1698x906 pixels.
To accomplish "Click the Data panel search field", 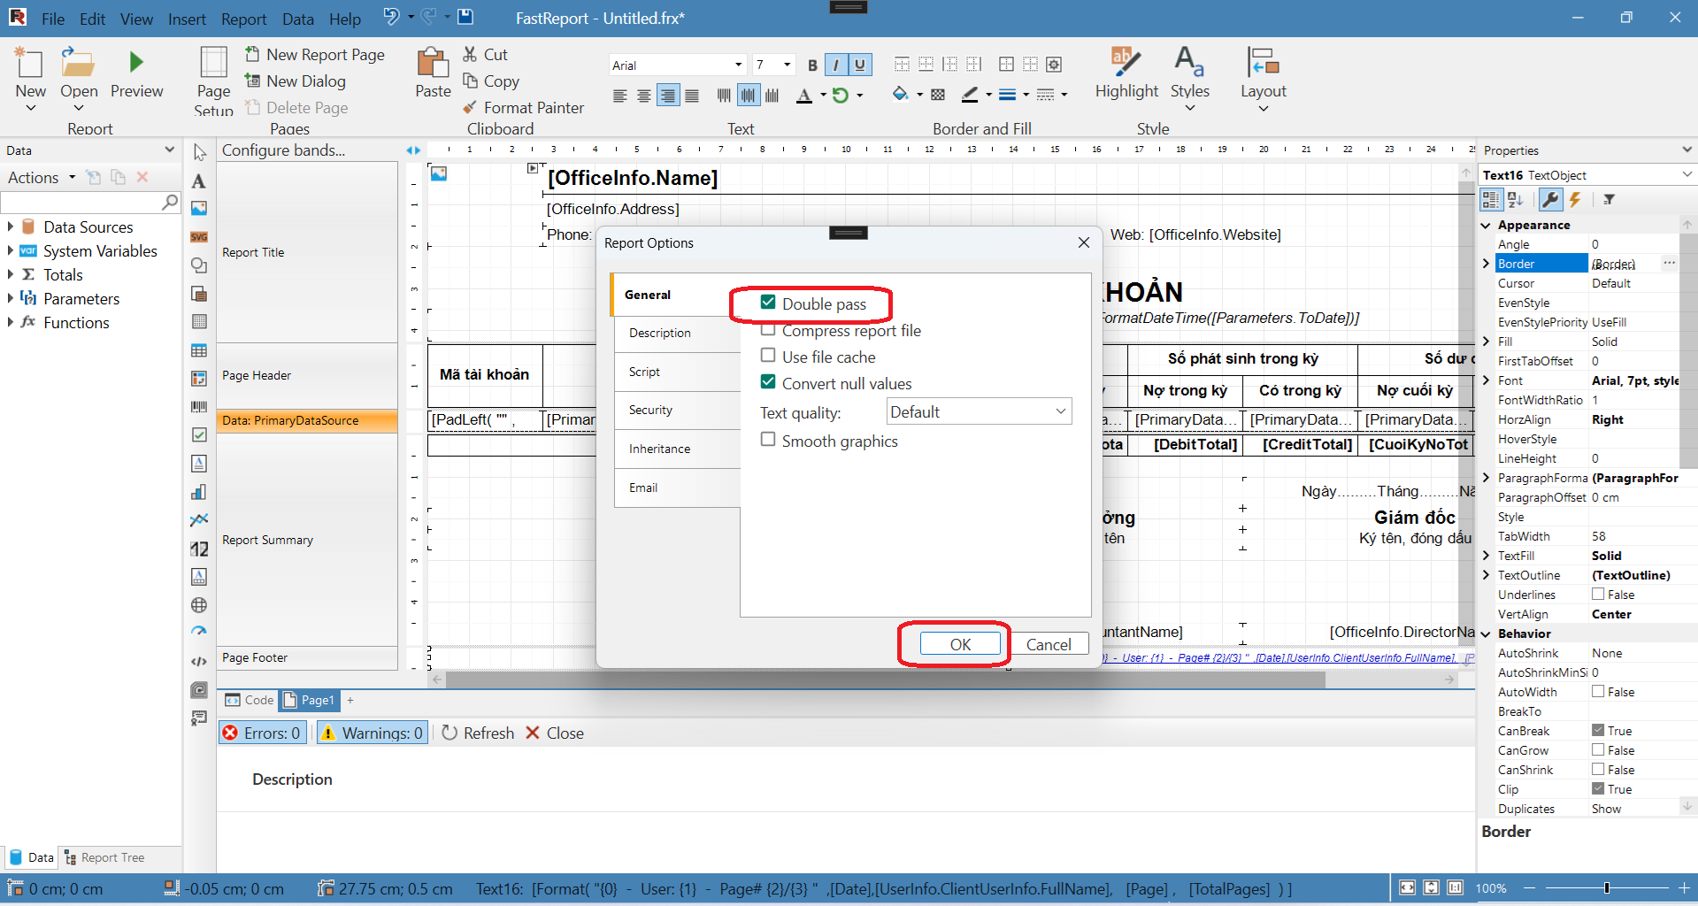I will [81, 203].
